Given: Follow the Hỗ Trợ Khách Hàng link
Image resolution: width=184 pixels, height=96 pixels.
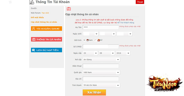Looking at the screenshot, I should coord(126,23).
